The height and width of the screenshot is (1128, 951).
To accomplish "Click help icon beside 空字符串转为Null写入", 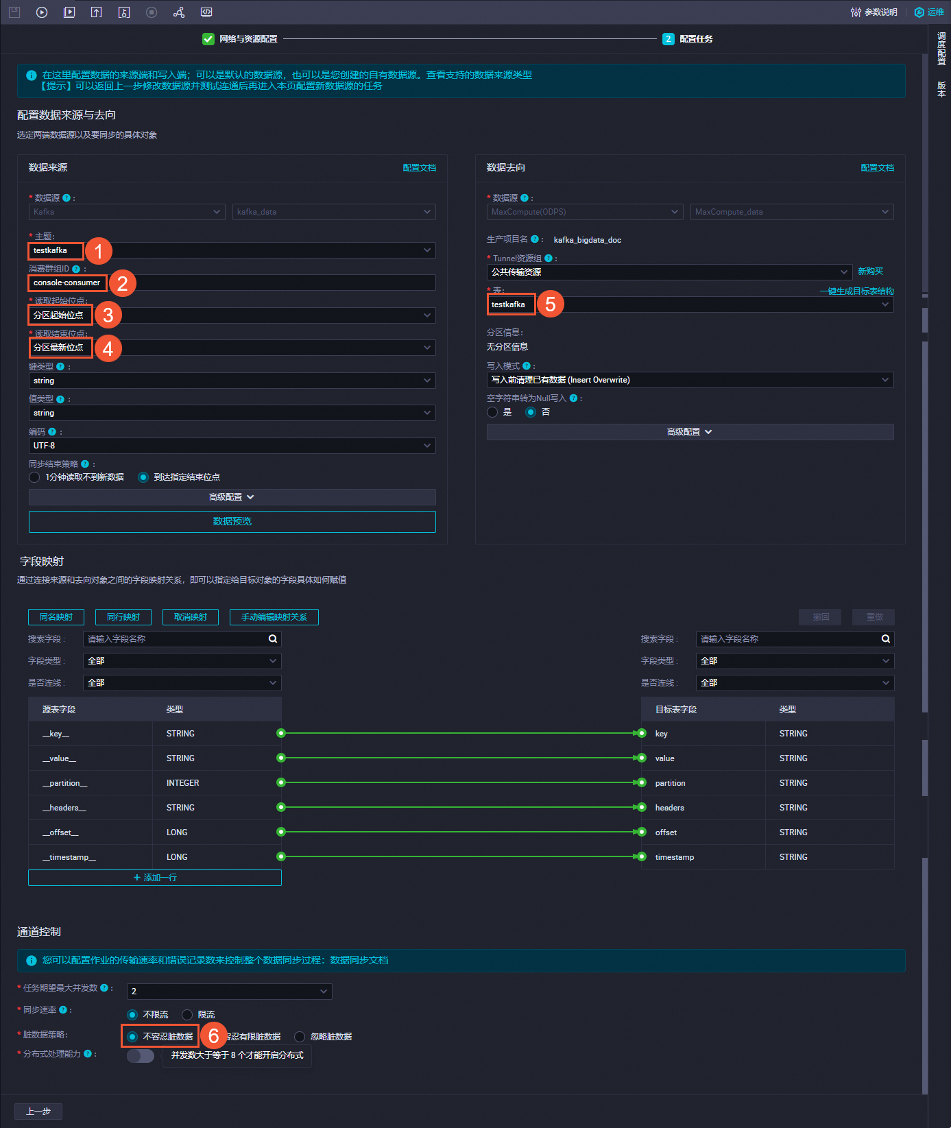I will (x=573, y=398).
